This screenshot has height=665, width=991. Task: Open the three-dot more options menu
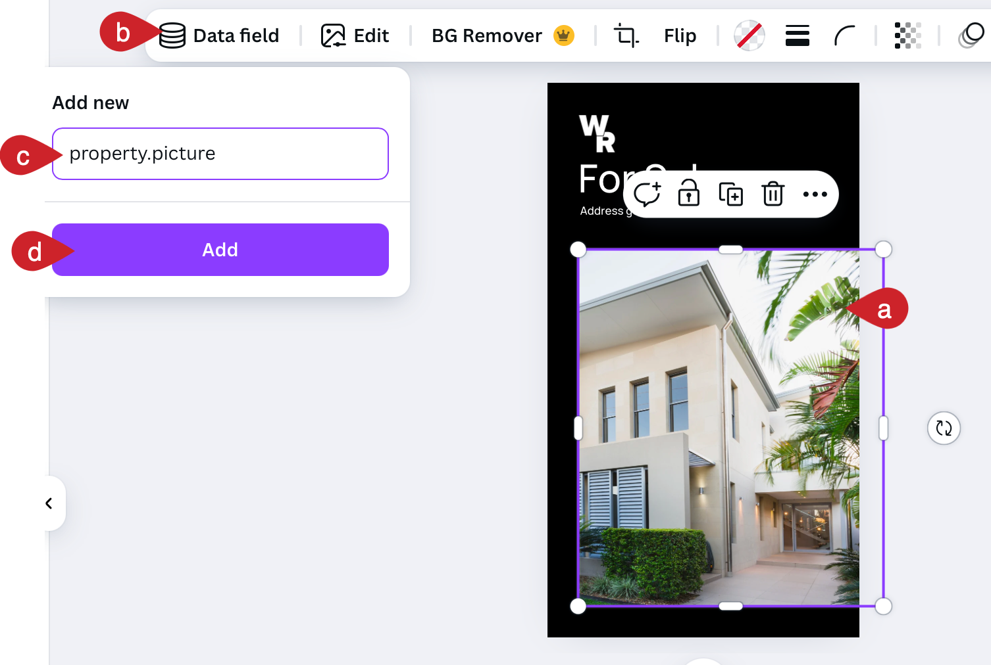815,194
